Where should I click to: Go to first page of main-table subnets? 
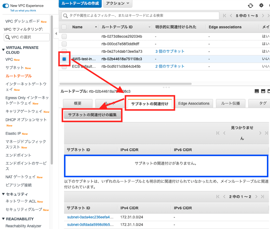[x=218, y=196]
